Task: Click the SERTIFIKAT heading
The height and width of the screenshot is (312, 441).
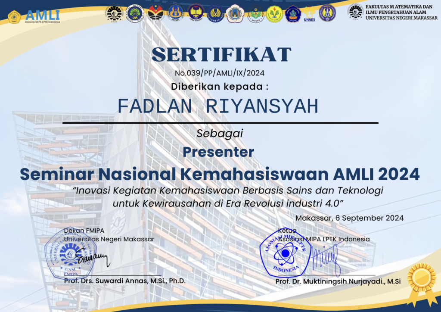Action: pyautogui.click(x=222, y=55)
